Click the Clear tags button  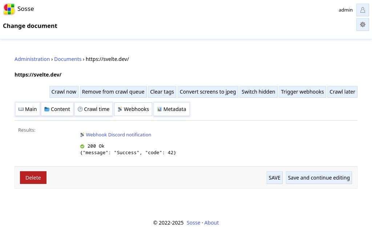click(x=162, y=92)
